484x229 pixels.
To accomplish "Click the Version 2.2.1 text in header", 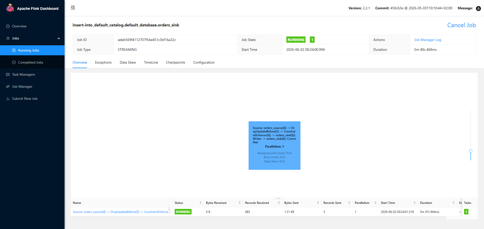I will 359,8.
